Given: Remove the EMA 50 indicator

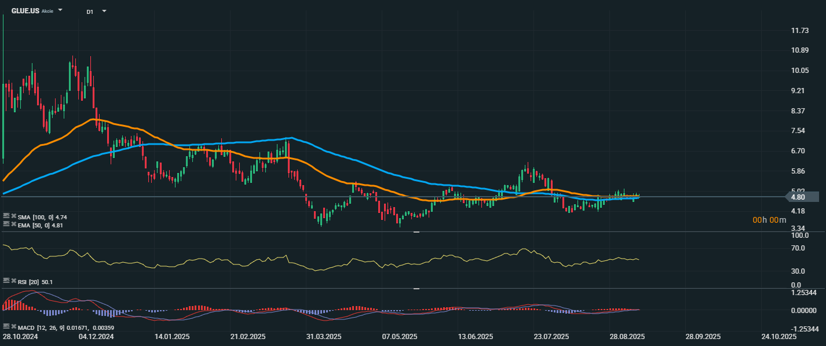Looking at the screenshot, I should click(13, 224).
